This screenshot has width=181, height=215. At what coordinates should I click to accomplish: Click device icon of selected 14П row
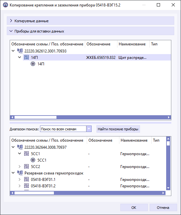click(x=26, y=57)
